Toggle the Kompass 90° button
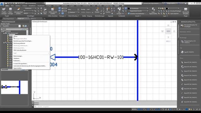201x113 pixels. pos(59,11)
